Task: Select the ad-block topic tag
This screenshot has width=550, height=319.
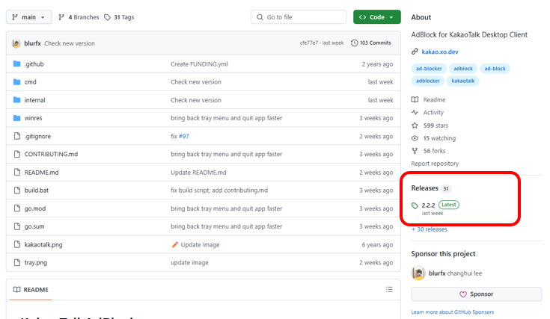Action: pyautogui.click(x=495, y=69)
